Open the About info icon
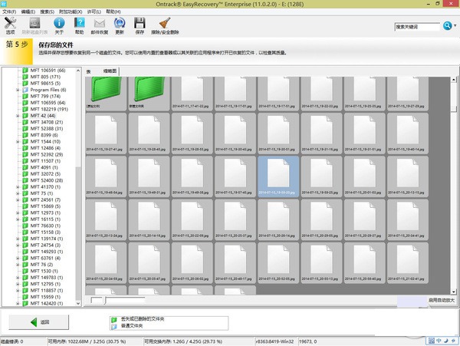The width and height of the screenshot is (460, 346). tap(59, 23)
